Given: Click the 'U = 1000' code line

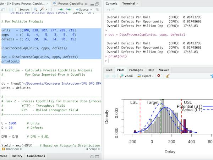Looking at the screenshot, I should pos(9,123).
